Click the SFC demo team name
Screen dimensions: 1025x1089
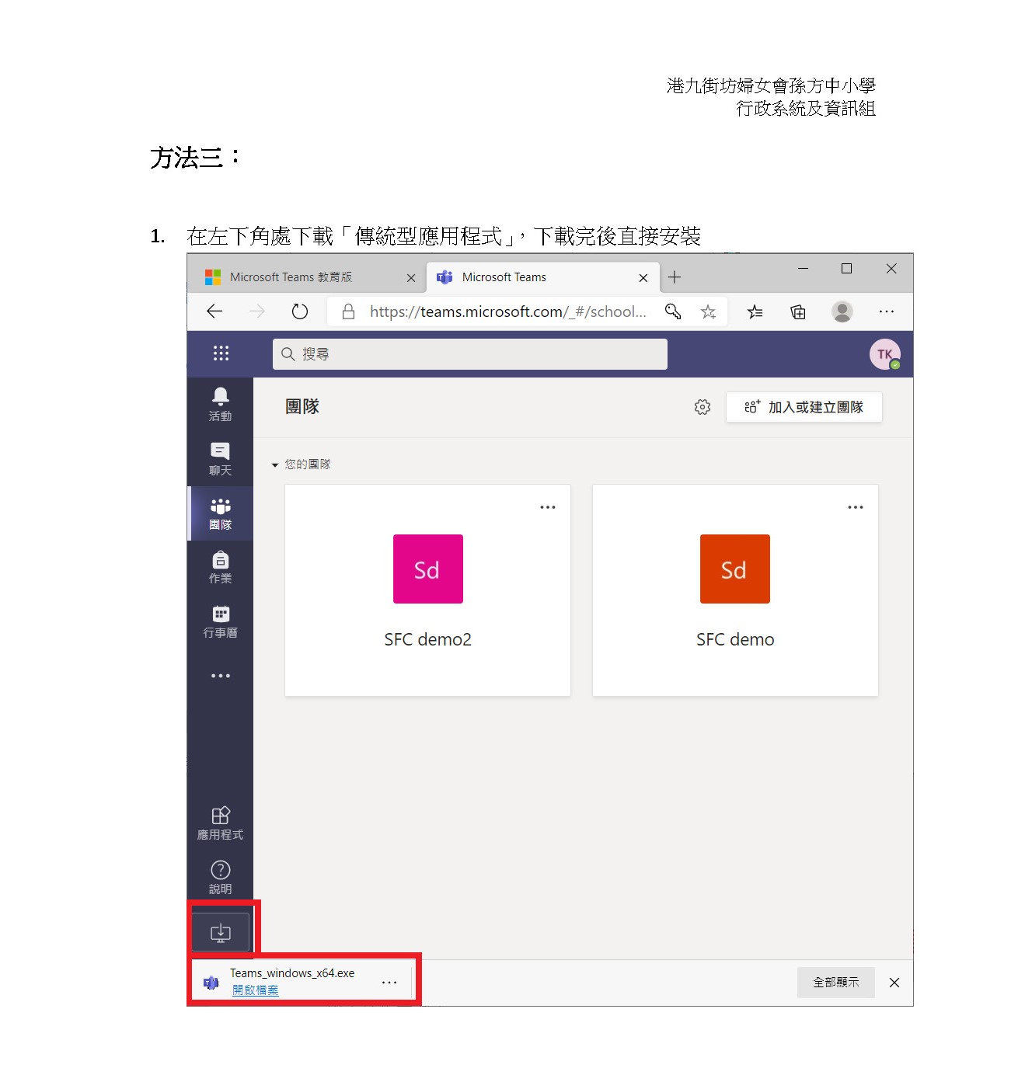(735, 639)
